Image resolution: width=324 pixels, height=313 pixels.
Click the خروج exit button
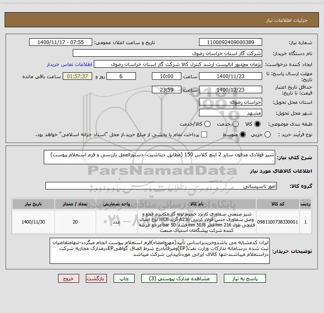tap(69, 279)
